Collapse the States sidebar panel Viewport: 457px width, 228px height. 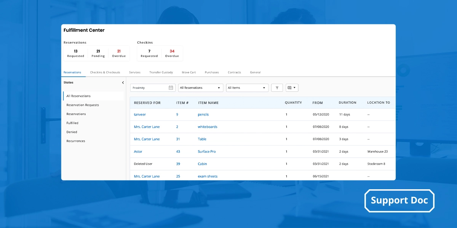[x=123, y=82]
